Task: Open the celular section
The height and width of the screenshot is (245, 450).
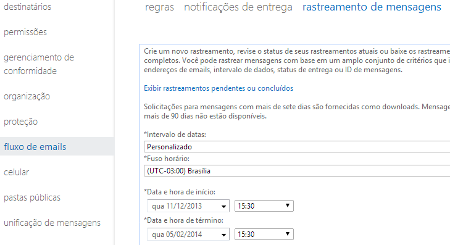Action: click(x=17, y=172)
